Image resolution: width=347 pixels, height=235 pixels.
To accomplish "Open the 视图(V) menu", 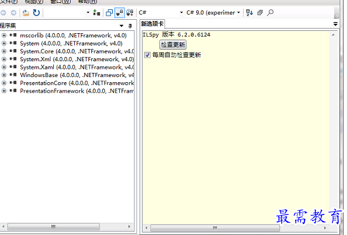I will [34, 2].
